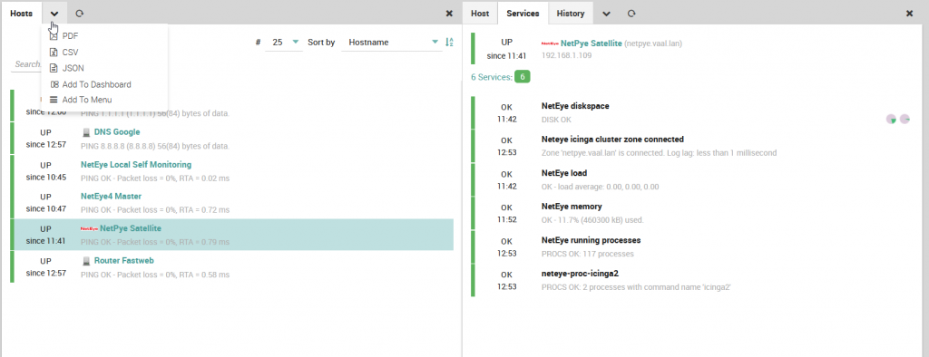
Task: Open second diskspace pie chart icon
Action: pos(905,120)
